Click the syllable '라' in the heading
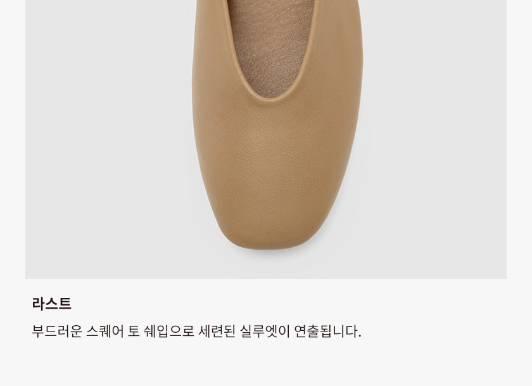This screenshot has height=386, width=532. (39, 304)
